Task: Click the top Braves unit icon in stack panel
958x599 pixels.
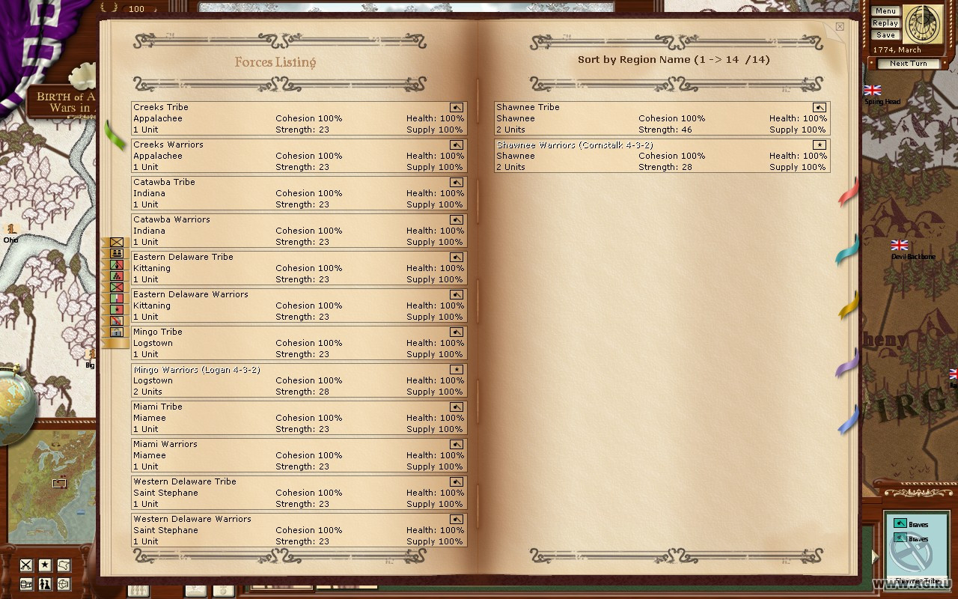Action: pos(900,523)
